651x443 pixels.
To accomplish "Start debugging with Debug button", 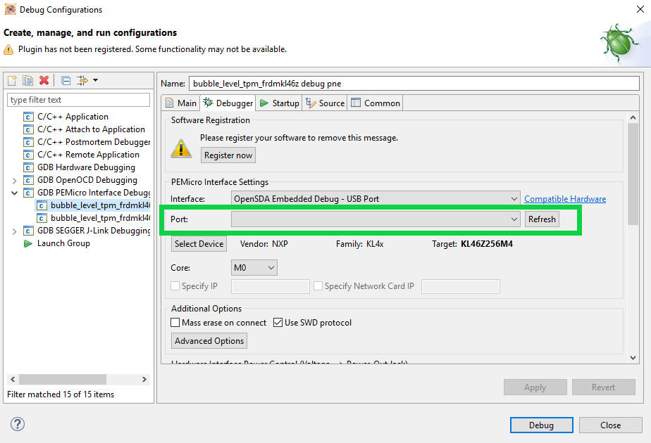I will (x=541, y=425).
